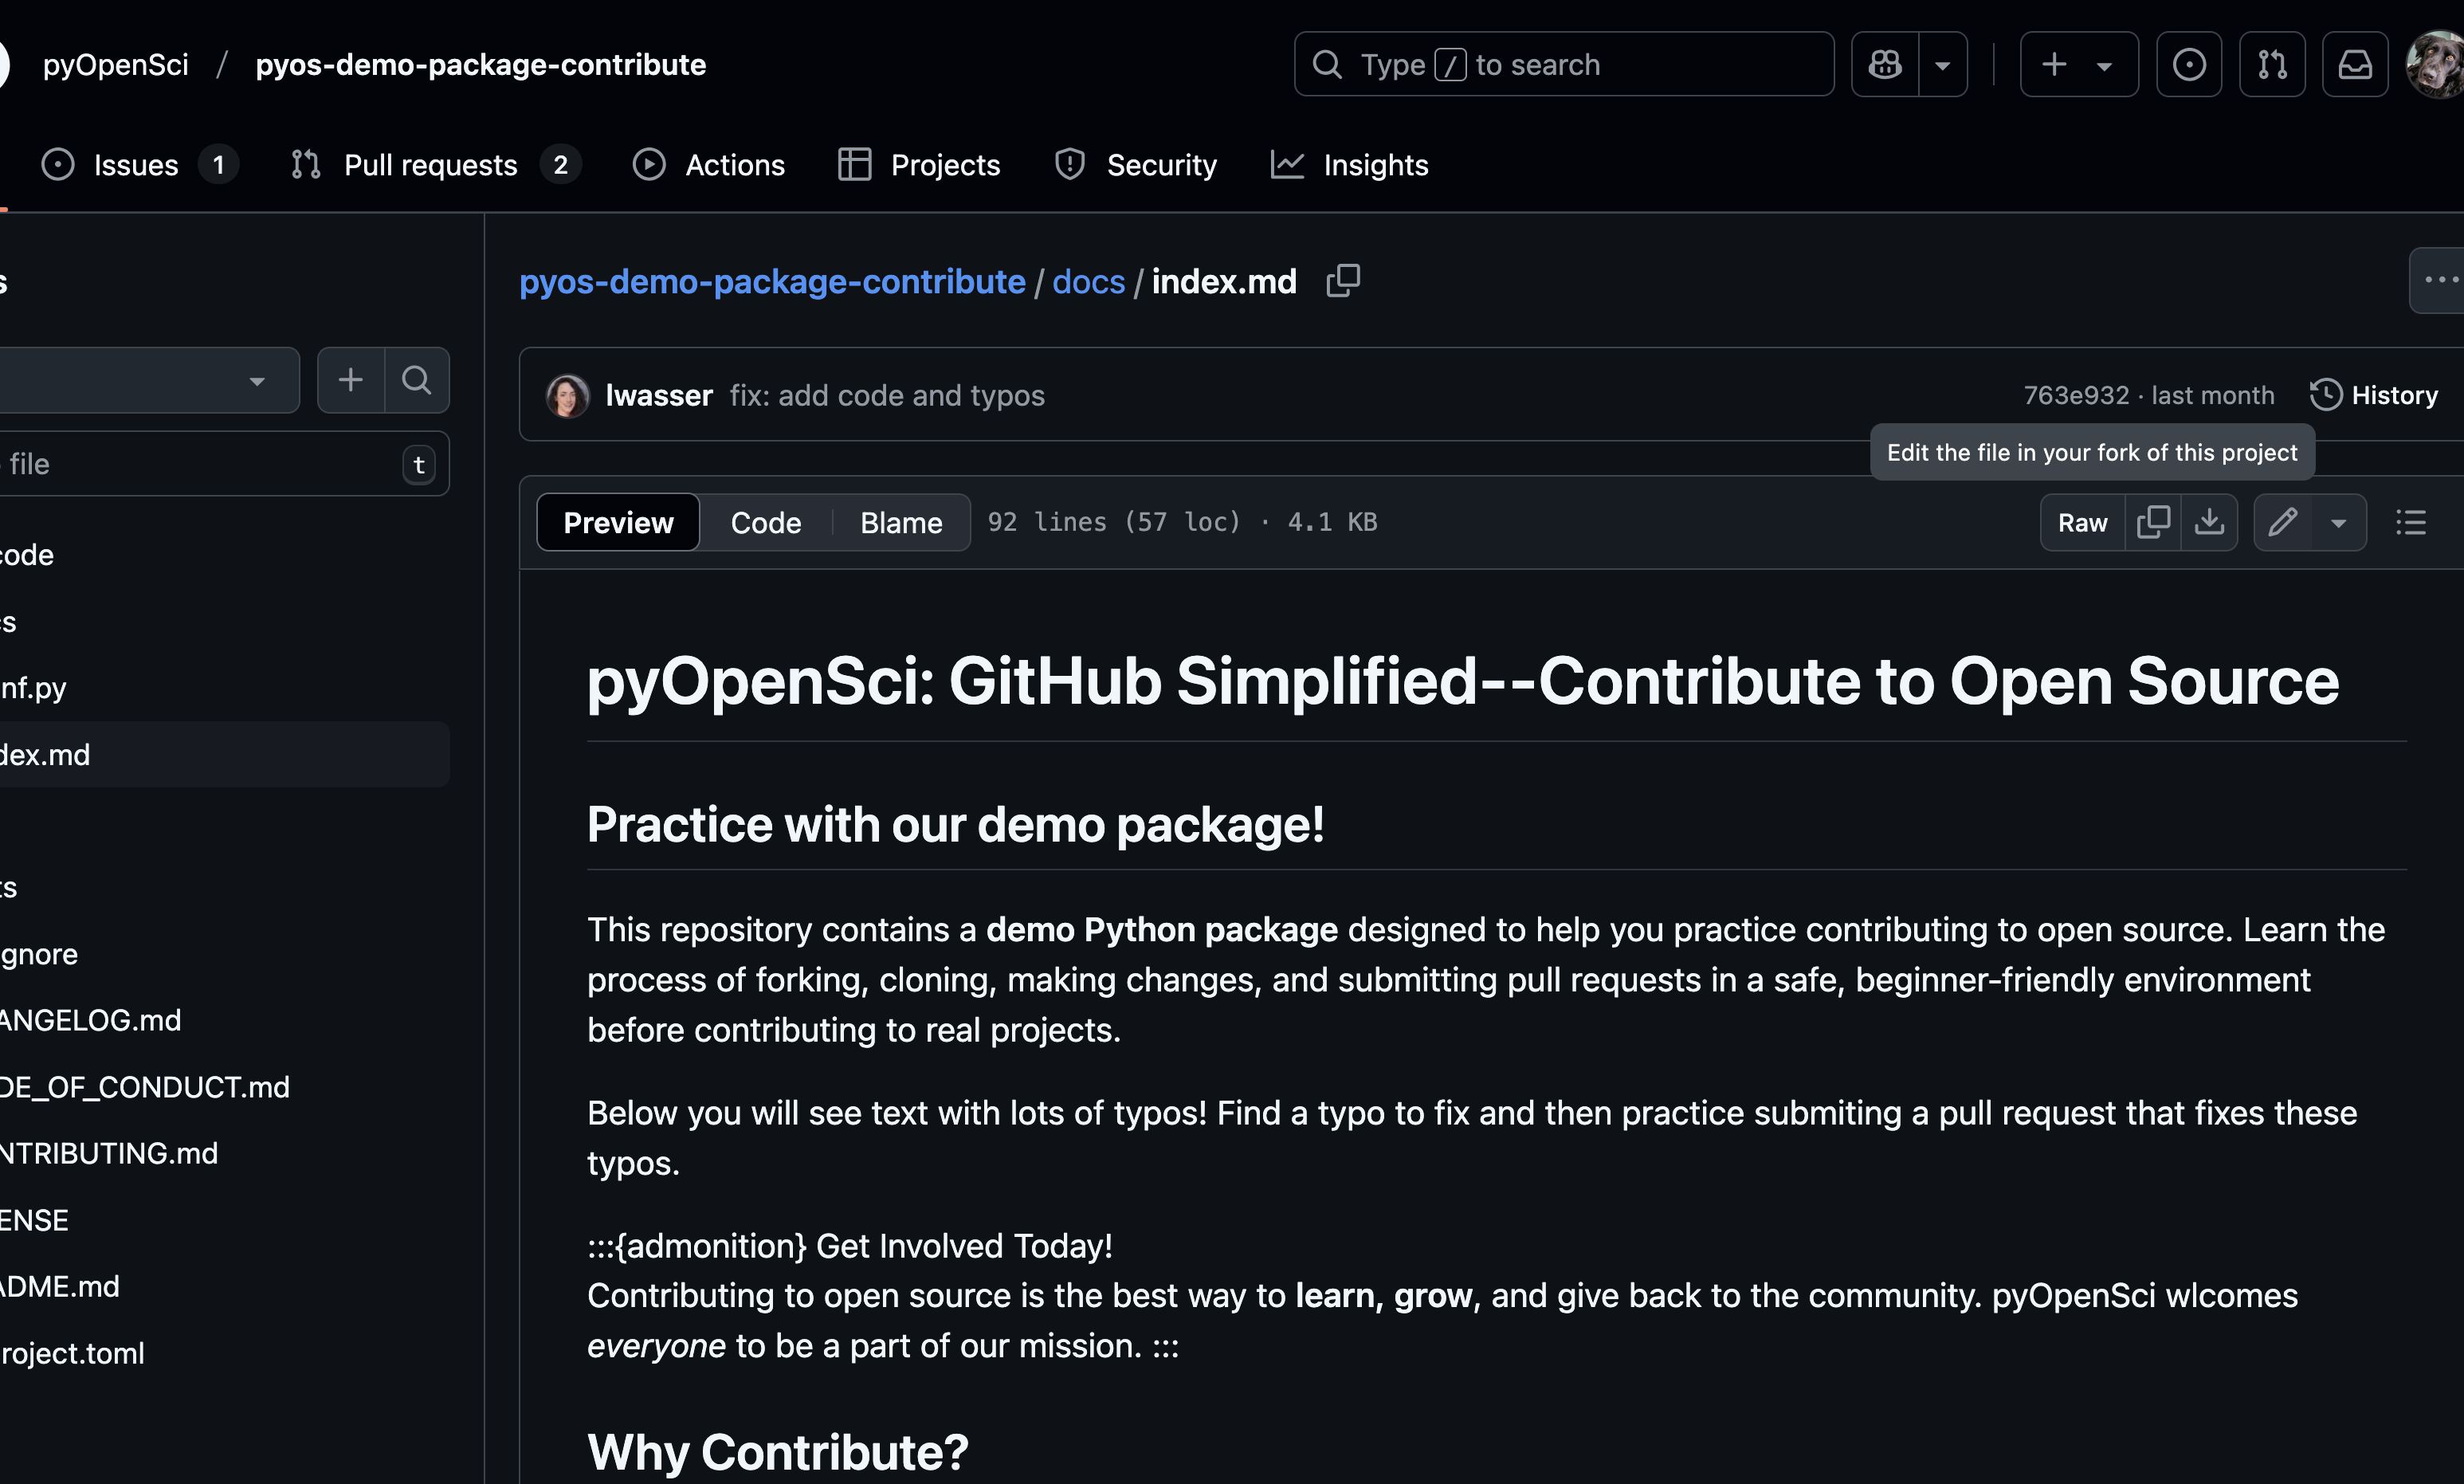Open the Pull requests icon in top bar
The image size is (2464, 1484).
pos(2272,65)
